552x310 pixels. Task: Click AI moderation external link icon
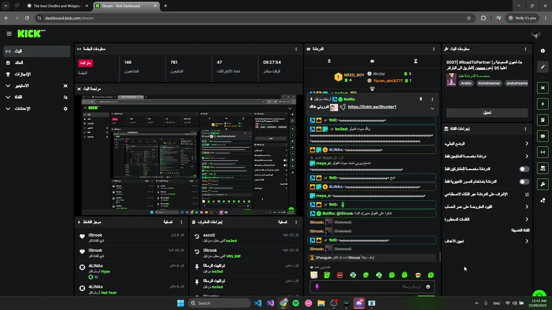527,194
